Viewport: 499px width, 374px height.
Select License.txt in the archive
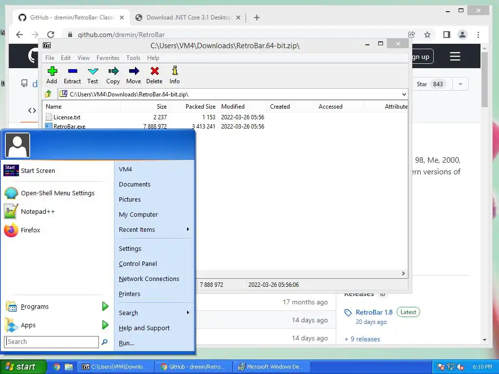tap(67, 117)
